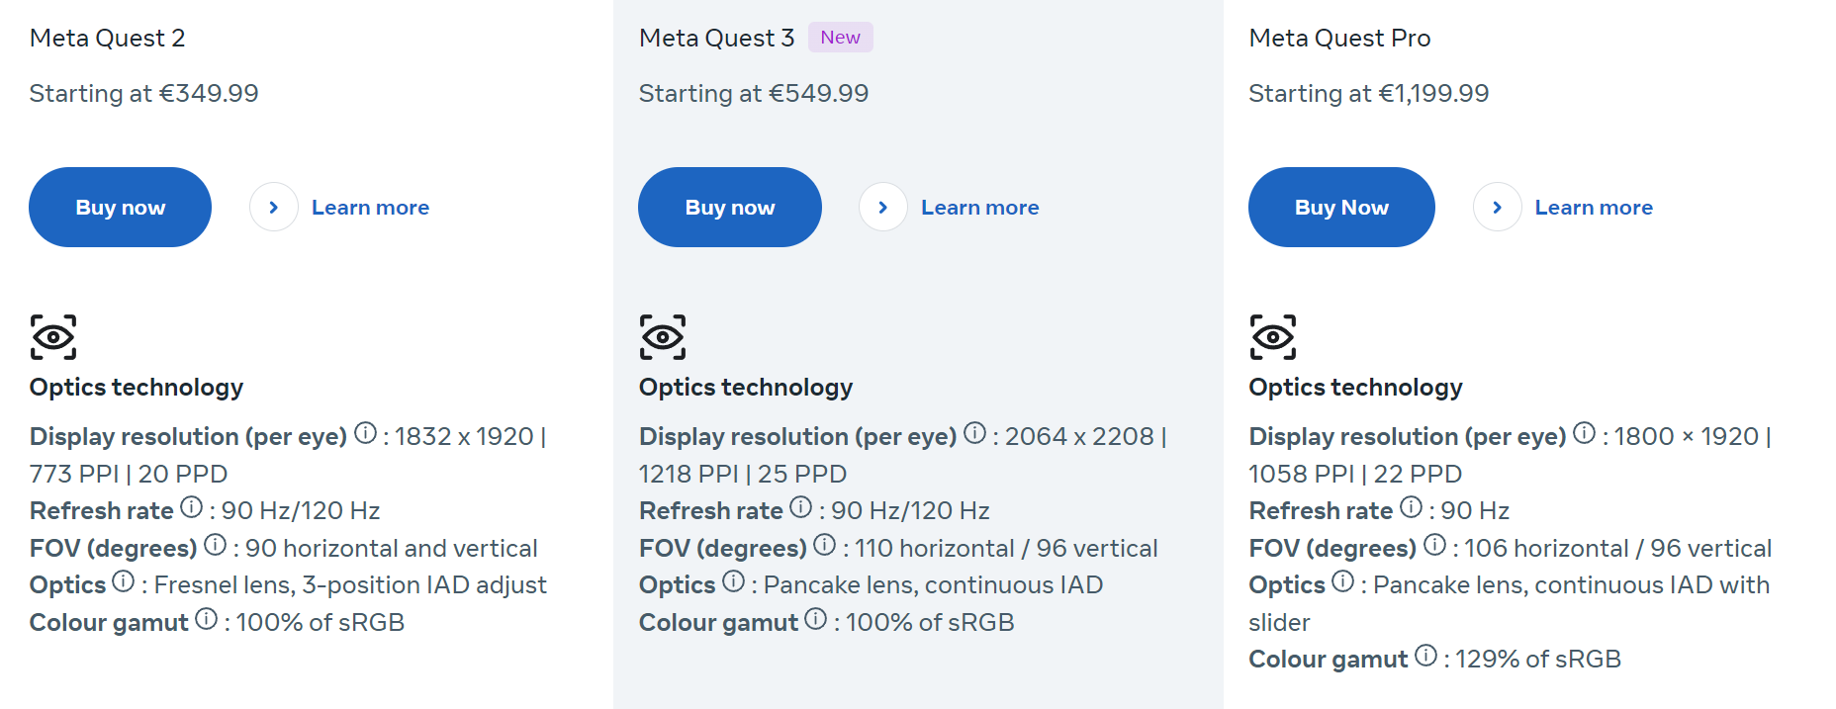The width and height of the screenshot is (1836, 709).
Task: Open Learn more link for Meta Quest 2
Action: [x=370, y=208]
